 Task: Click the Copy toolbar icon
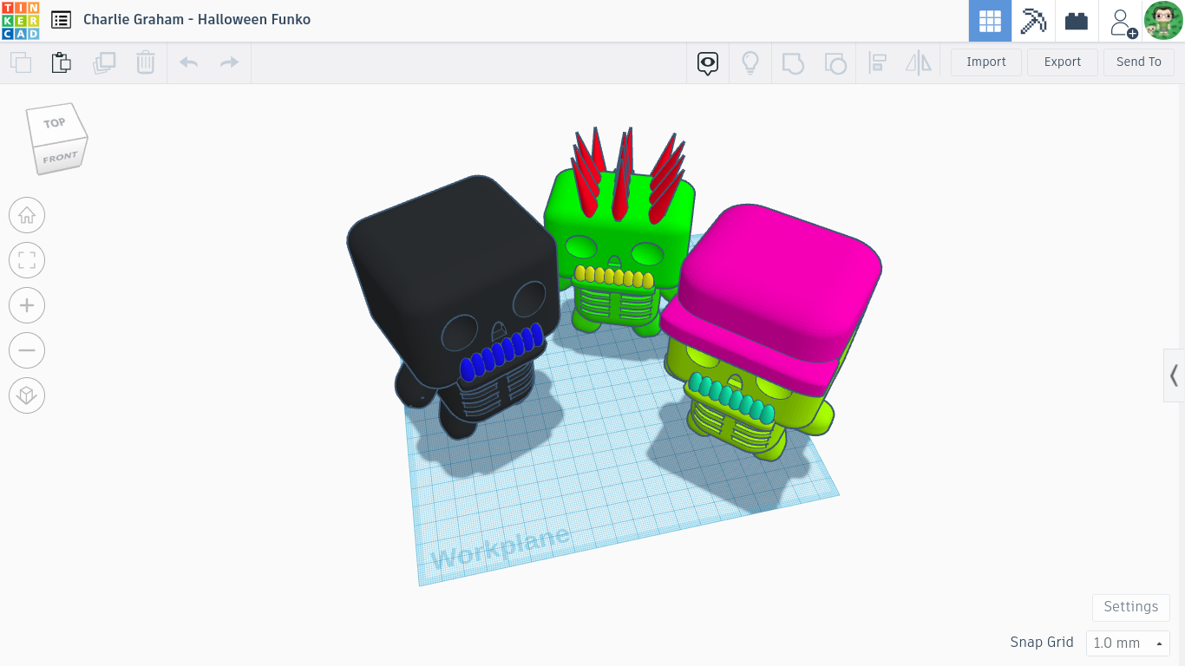[x=21, y=62]
